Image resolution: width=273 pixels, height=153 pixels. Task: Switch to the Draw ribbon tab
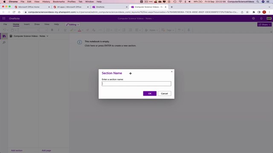point(37,24)
